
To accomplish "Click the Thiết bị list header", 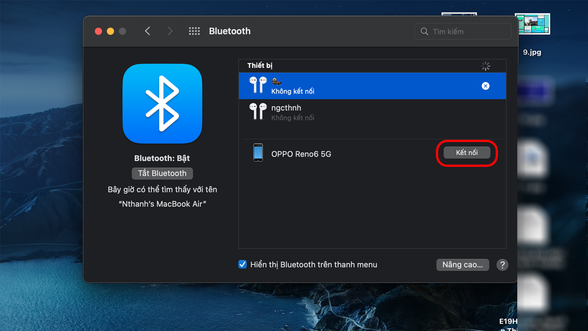I will tap(260, 66).
